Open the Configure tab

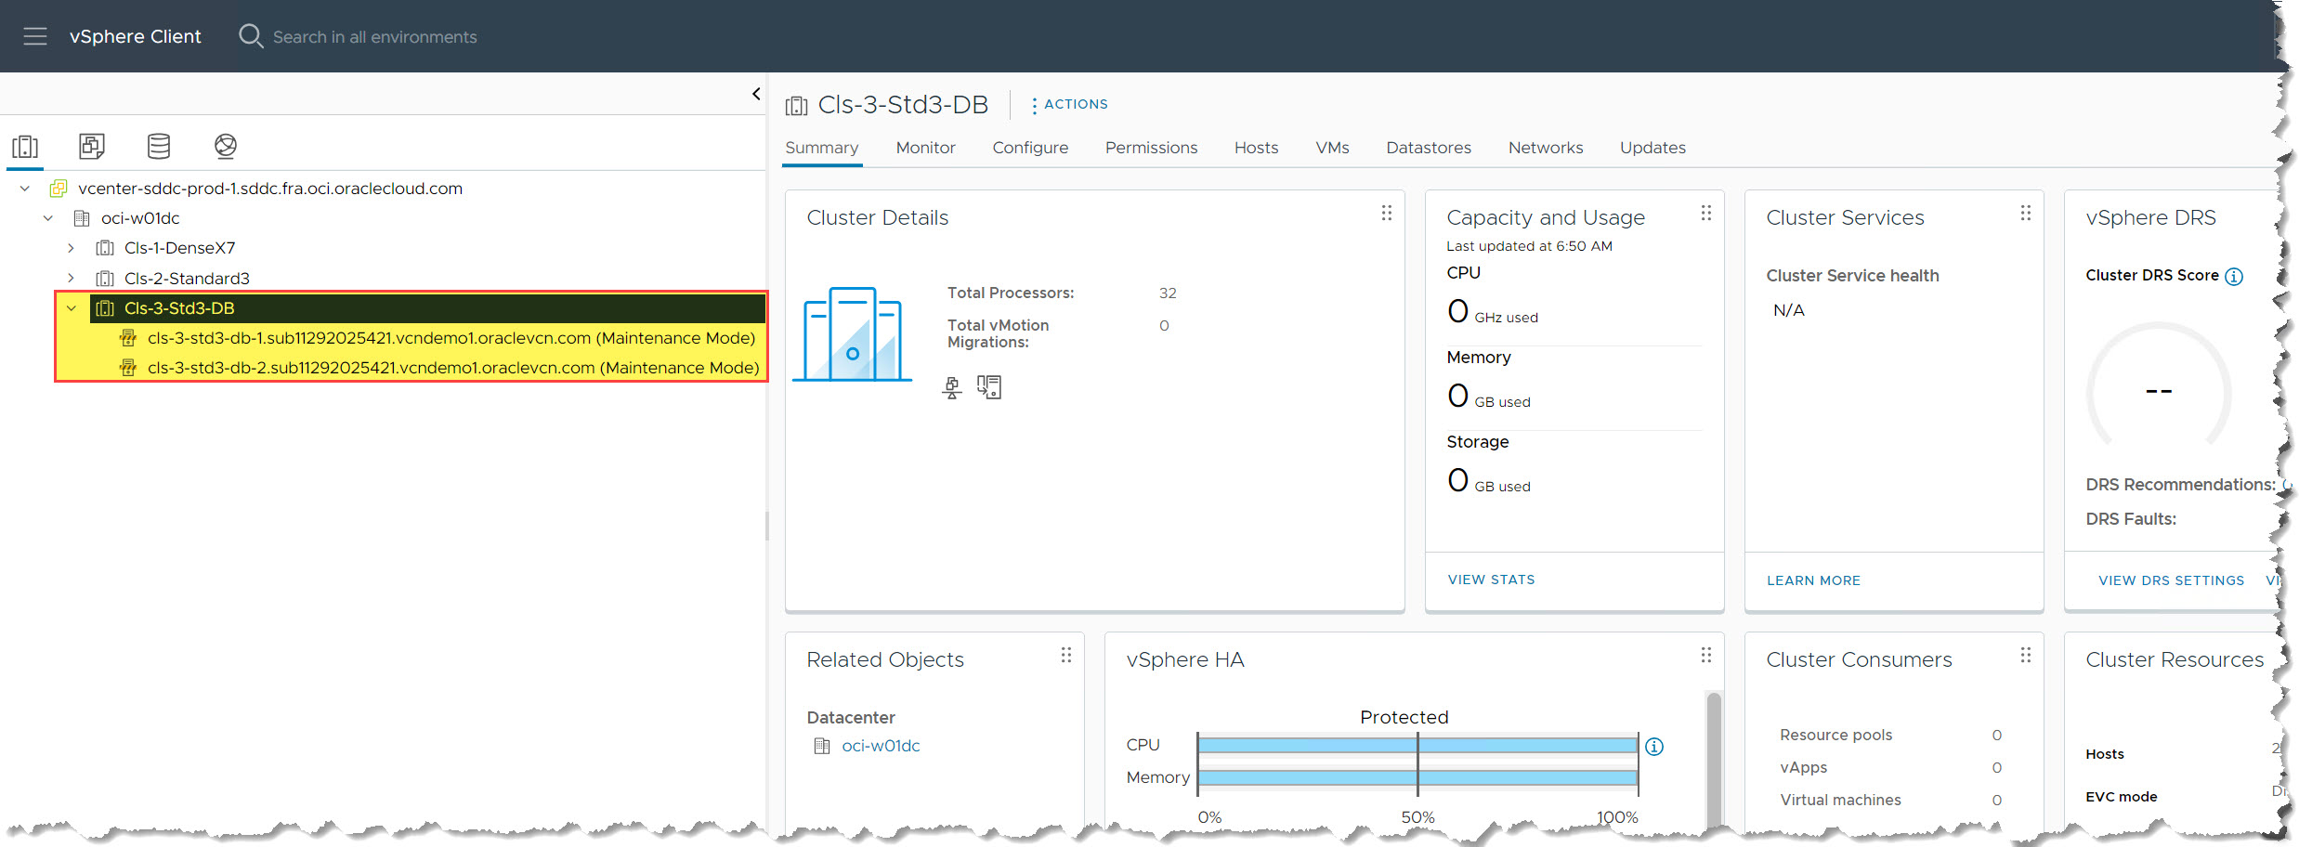(x=1030, y=148)
